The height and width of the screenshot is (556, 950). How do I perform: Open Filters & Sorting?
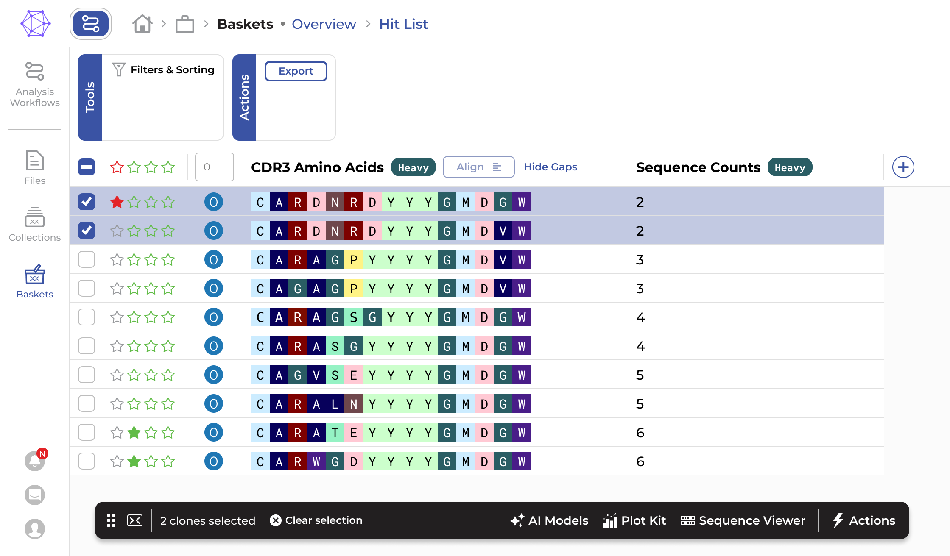point(163,69)
